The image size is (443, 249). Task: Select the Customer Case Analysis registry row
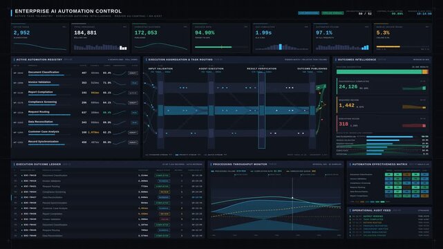click(75, 132)
